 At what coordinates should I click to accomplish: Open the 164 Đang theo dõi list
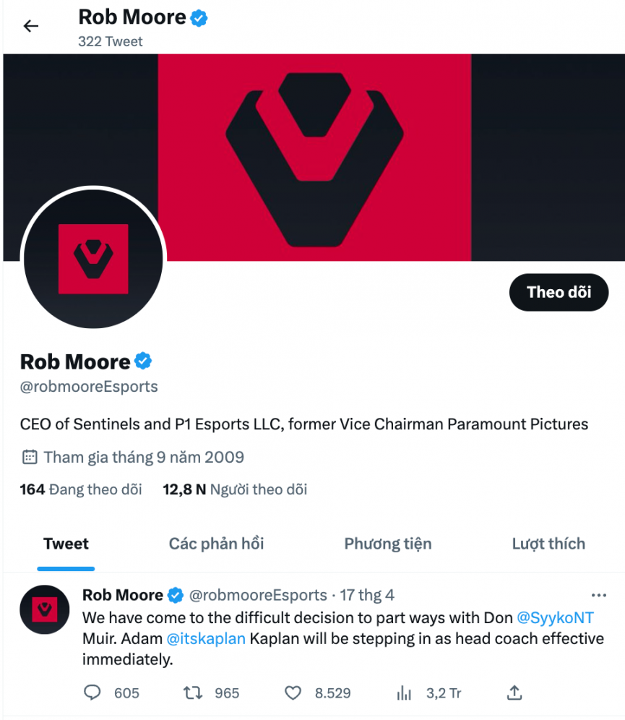click(x=81, y=489)
